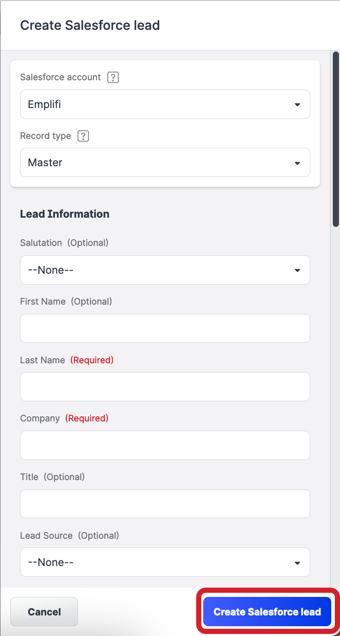The height and width of the screenshot is (636, 340).
Task: Focus the Company required field
Action: click(x=164, y=445)
